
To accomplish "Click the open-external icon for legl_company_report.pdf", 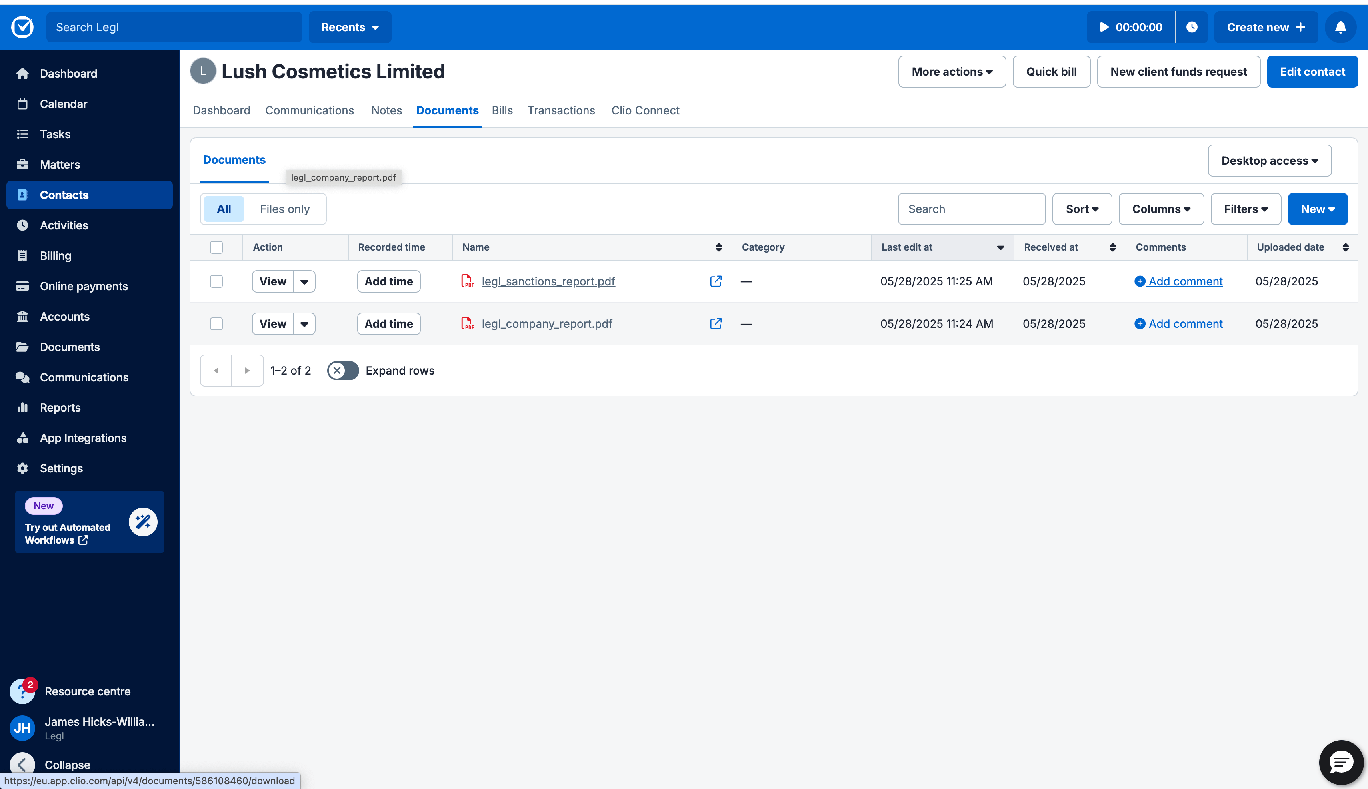I will 716,323.
